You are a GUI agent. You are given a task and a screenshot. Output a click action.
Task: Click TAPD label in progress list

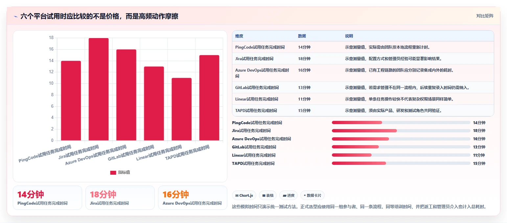click(x=253, y=164)
